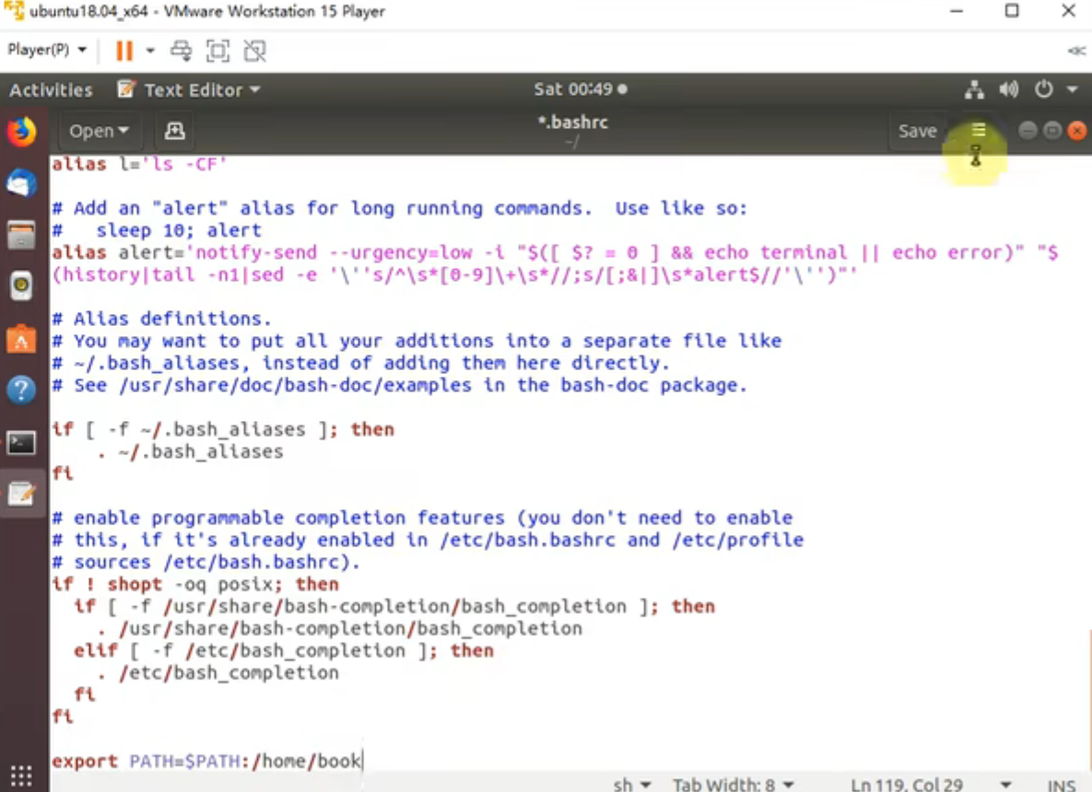The image size is (1092, 792).
Task: Open the Ln 119, Col 29 position menu
Action: point(931,785)
